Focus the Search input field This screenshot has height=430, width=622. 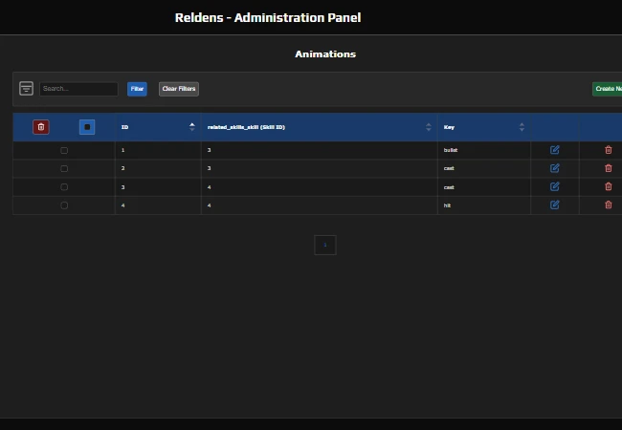(x=78, y=89)
